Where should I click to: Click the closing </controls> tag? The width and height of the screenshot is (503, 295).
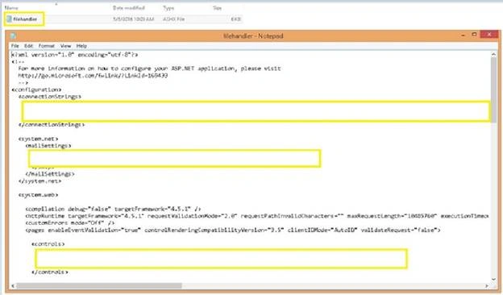(x=50, y=272)
